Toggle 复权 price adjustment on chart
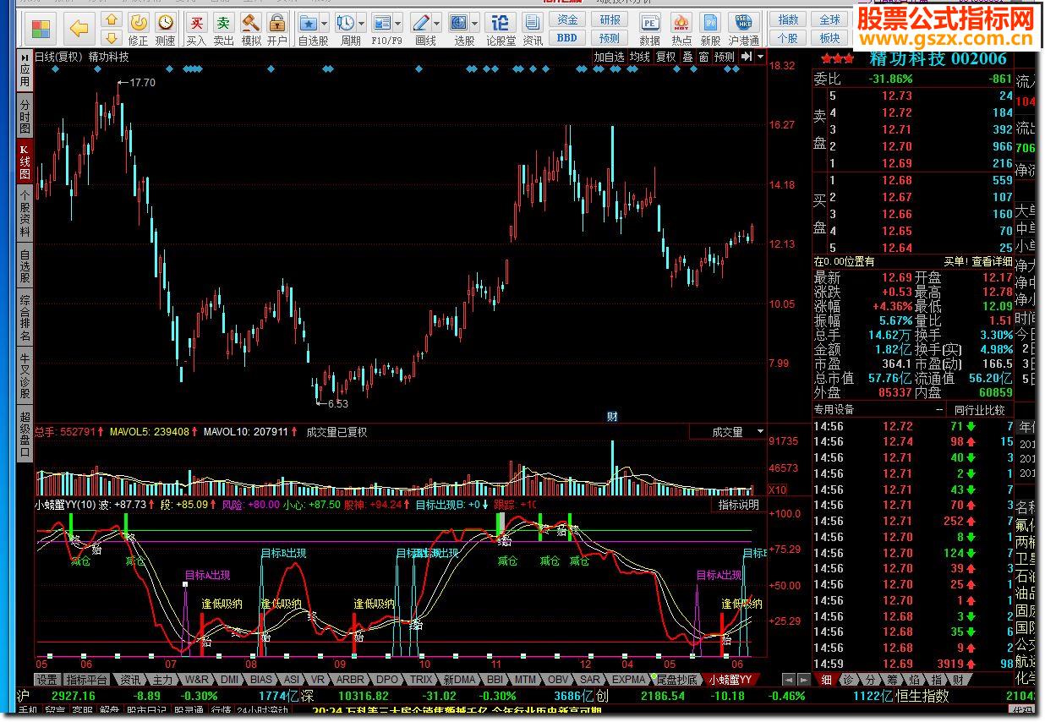1045x722 pixels. [x=666, y=57]
